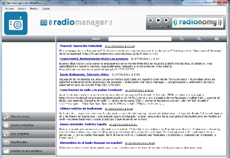Click the binoculars icon in search bar

[216, 39]
